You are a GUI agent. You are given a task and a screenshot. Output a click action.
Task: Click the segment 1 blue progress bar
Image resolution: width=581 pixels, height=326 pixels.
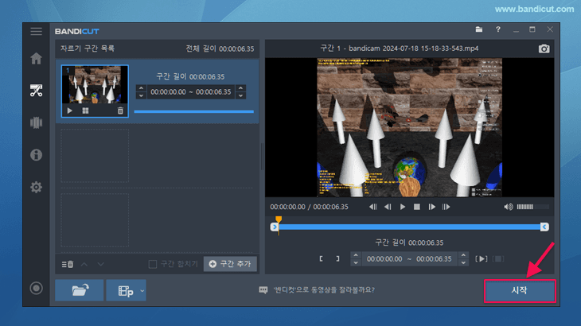tap(193, 111)
